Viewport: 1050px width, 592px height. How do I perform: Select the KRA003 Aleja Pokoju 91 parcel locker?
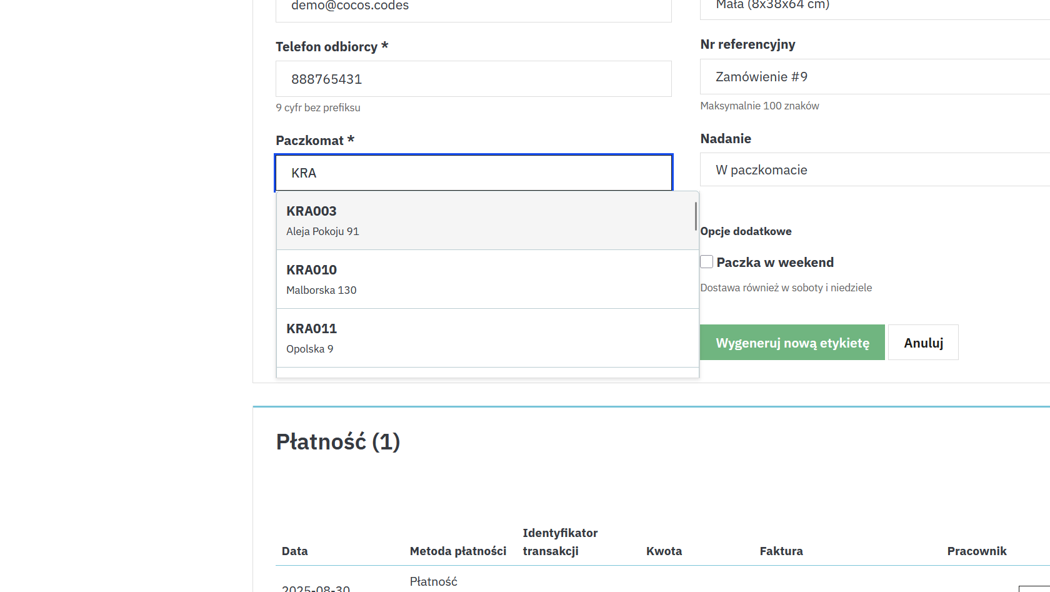click(x=487, y=221)
